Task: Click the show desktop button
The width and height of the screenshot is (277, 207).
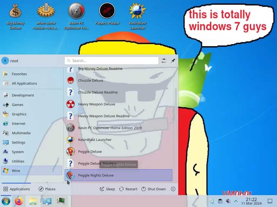Action: tap(270, 201)
